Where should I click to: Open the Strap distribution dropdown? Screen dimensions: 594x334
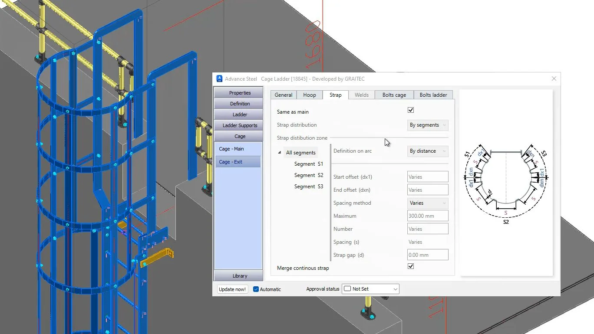428,125
